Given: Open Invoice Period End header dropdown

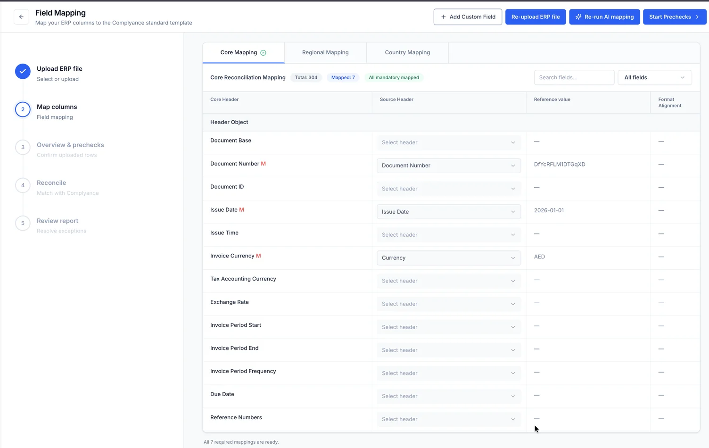Looking at the screenshot, I should [449, 350].
